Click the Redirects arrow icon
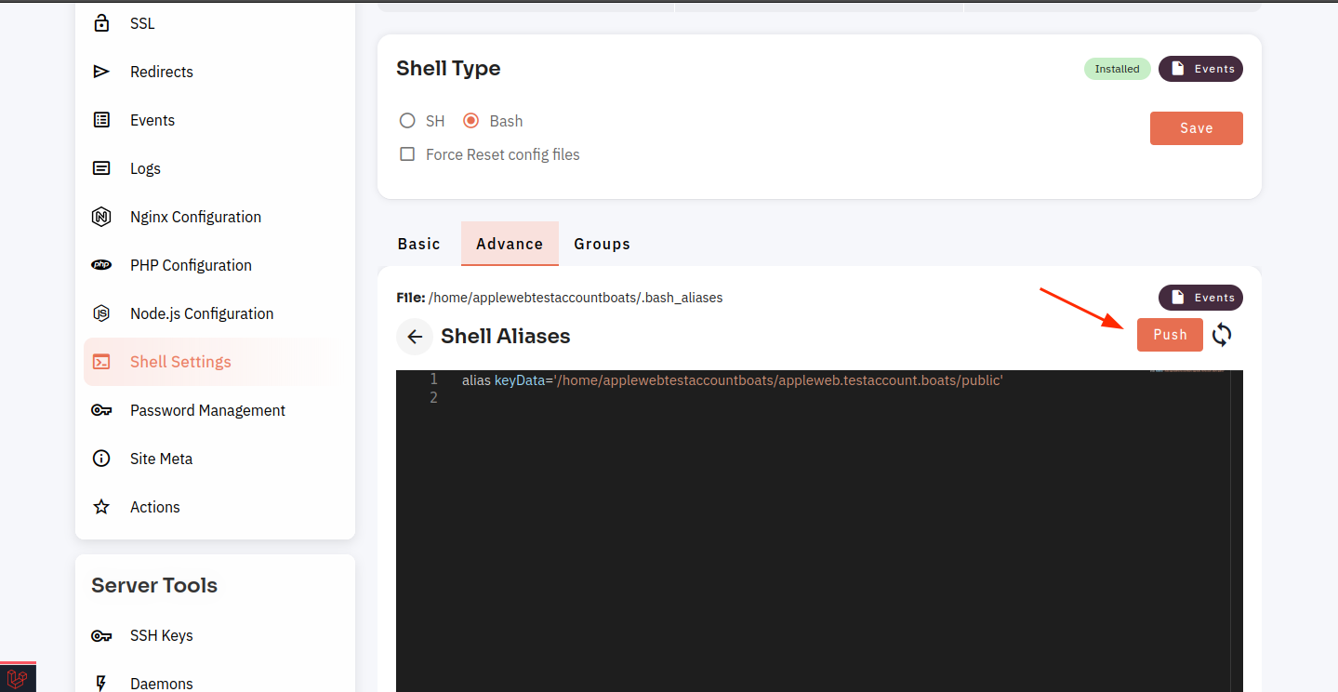1338x692 pixels. coord(101,72)
